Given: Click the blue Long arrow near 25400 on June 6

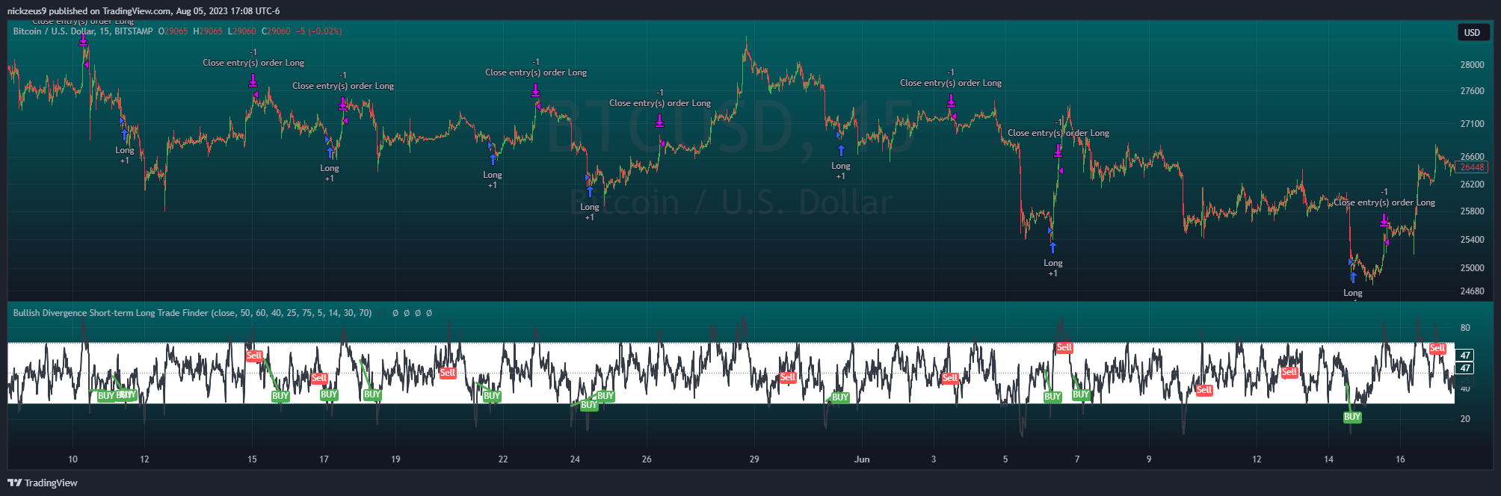Looking at the screenshot, I should point(1052,247).
